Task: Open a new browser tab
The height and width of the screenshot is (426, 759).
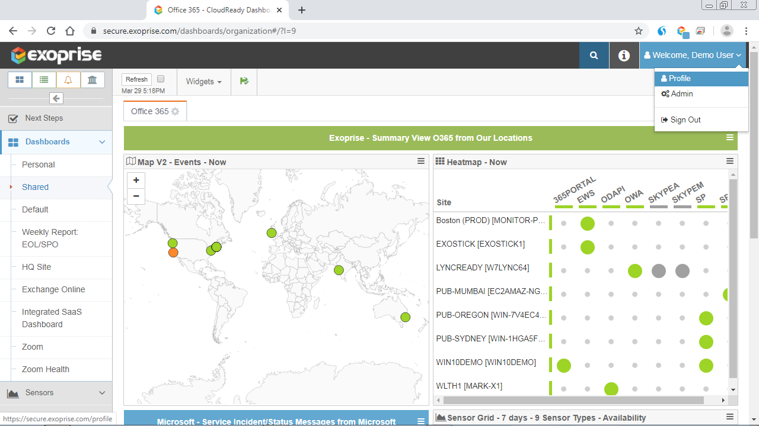Action: click(x=302, y=10)
